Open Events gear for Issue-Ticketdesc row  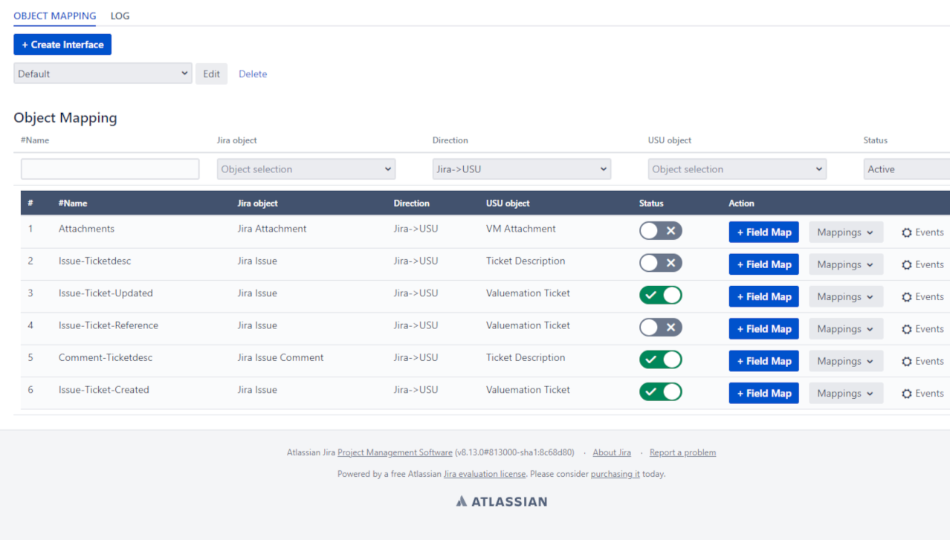[922, 264]
